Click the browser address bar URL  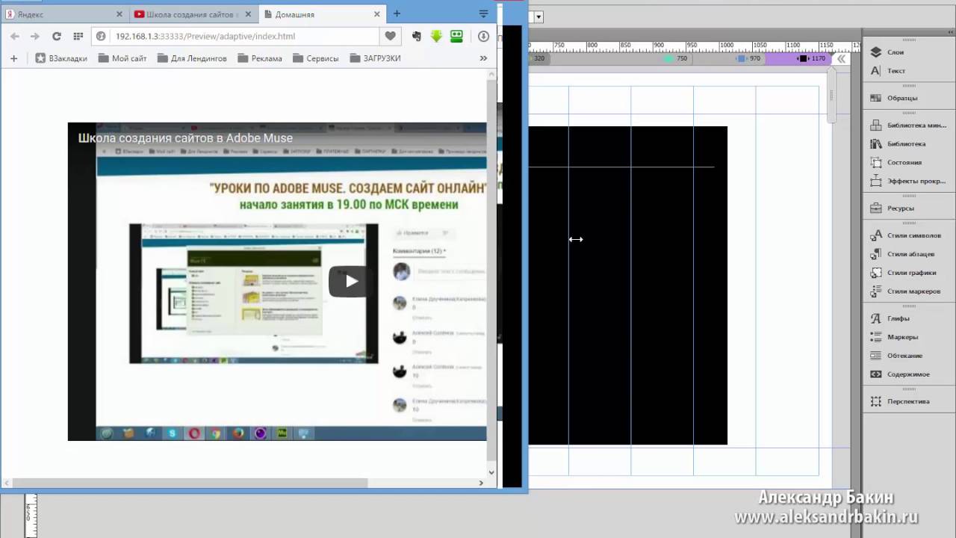[205, 36]
